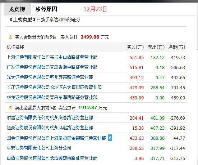Click the 卖出(万) column header
Viewport: 198px width, 165px height.
[x=156, y=47]
